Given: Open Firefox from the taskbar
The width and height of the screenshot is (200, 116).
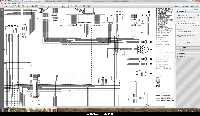Looking at the screenshot, I should pyautogui.click(x=41, y=110).
